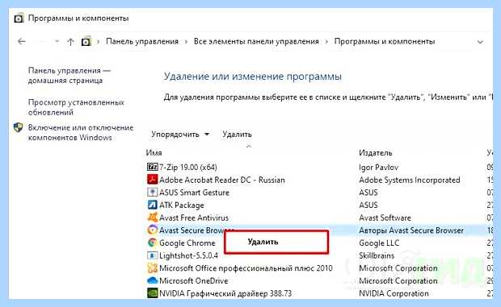Click the Adobe Acrobat Reader icon
501x307 pixels.
coord(153,180)
